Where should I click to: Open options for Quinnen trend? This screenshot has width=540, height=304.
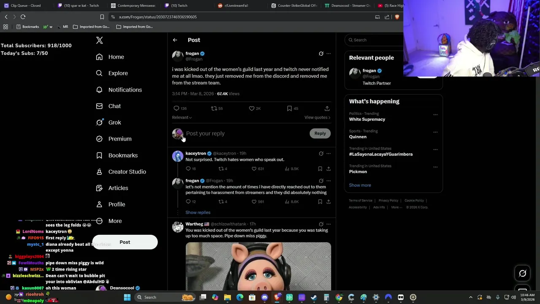[x=435, y=132]
